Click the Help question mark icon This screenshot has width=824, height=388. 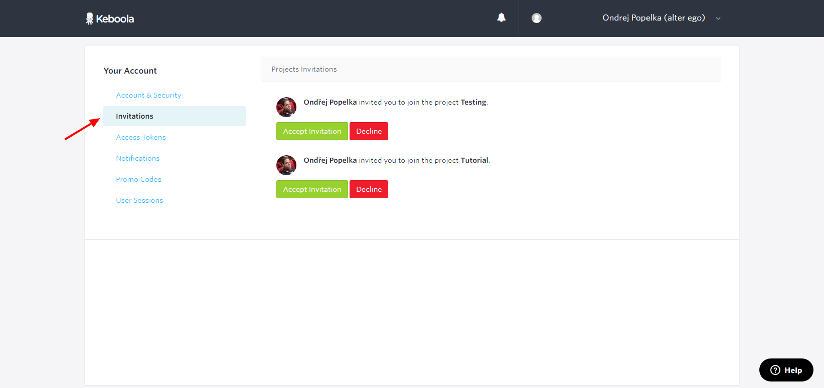point(775,370)
